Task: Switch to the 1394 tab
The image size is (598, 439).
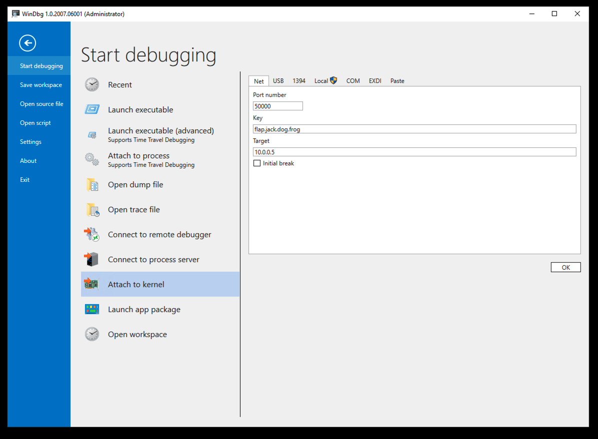Action: (299, 81)
